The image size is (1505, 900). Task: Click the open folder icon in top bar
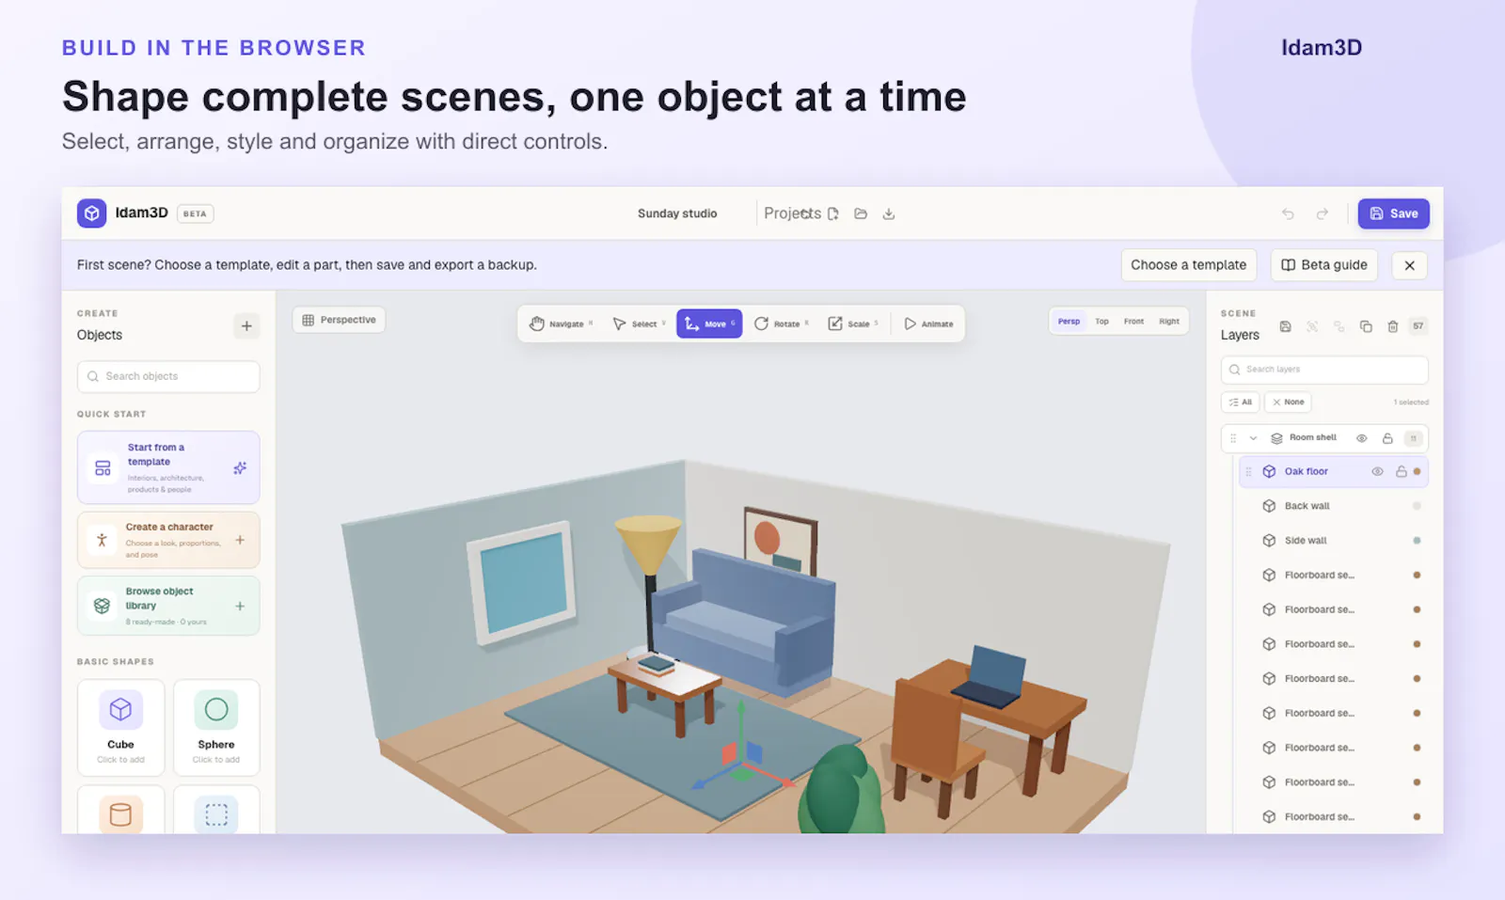coord(861,214)
